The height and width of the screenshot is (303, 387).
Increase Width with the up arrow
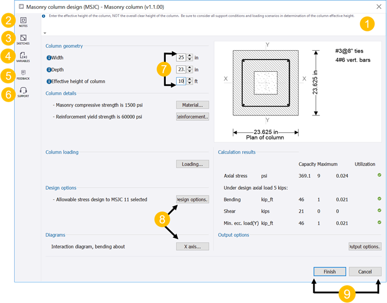pyautogui.click(x=190, y=56)
